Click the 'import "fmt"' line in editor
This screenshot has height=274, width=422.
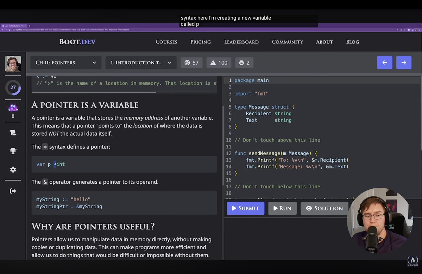251,94
